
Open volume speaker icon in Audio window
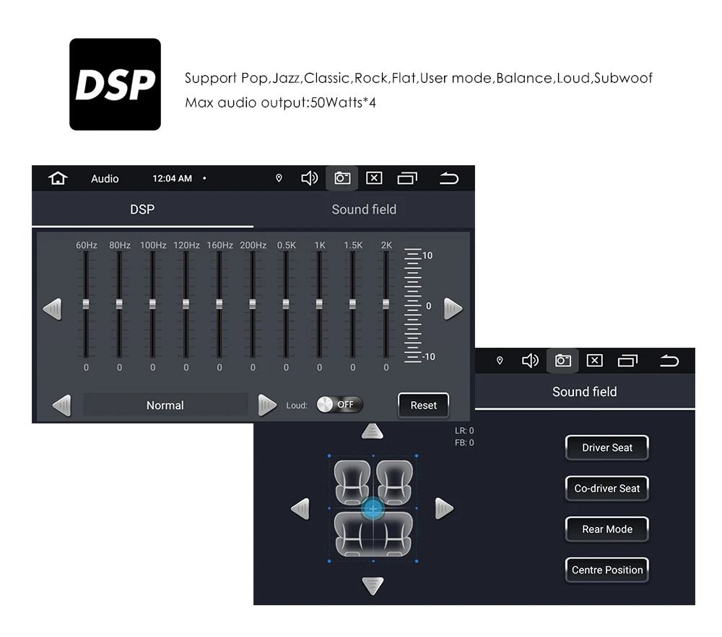pyautogui.click(x=309, y=178)
